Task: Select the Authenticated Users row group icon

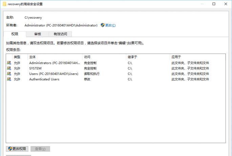Action: pyautogui.click(x=9, y=79)
